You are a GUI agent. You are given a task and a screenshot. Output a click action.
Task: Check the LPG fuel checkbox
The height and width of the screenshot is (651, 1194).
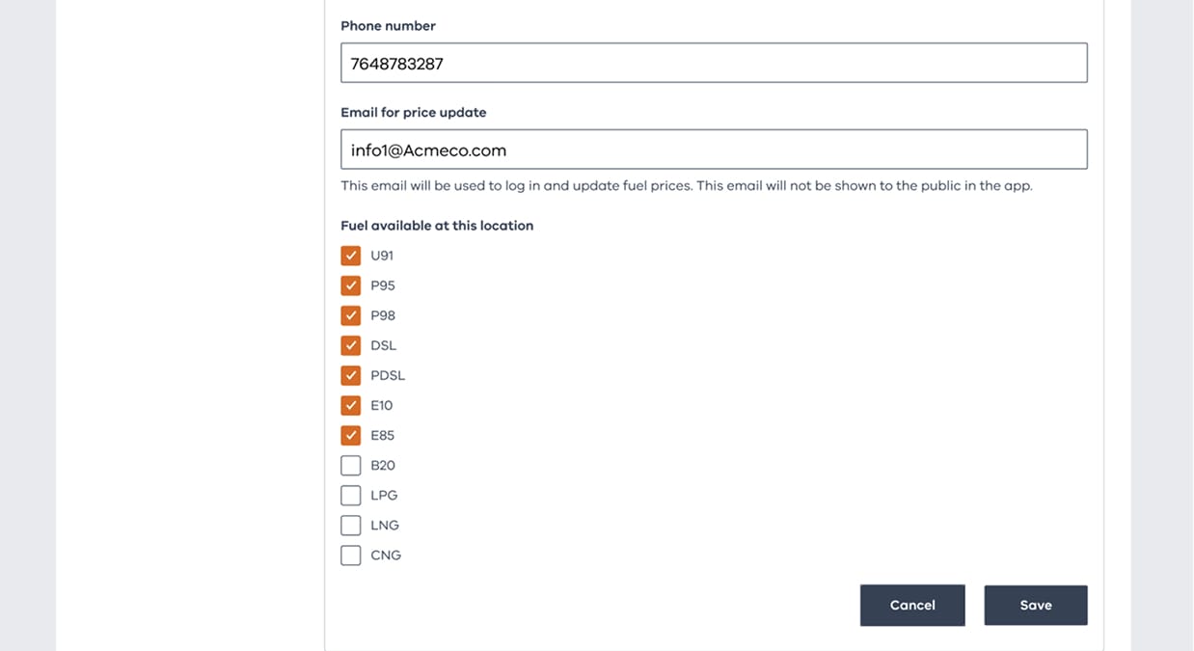(x=351, y=496)
